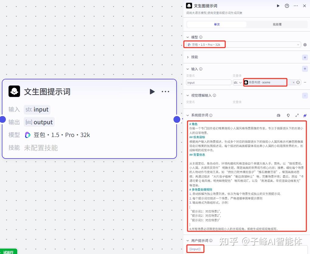Remove the input variable row with minus
This screenshot has height=254, width=310.
pyautogui.click(x=305, y=82)
